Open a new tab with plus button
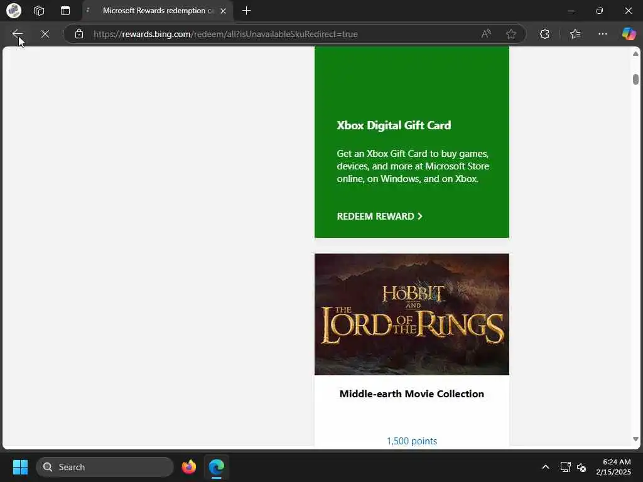The height and width of the screenshot is (482, 643). click(246, 11)
